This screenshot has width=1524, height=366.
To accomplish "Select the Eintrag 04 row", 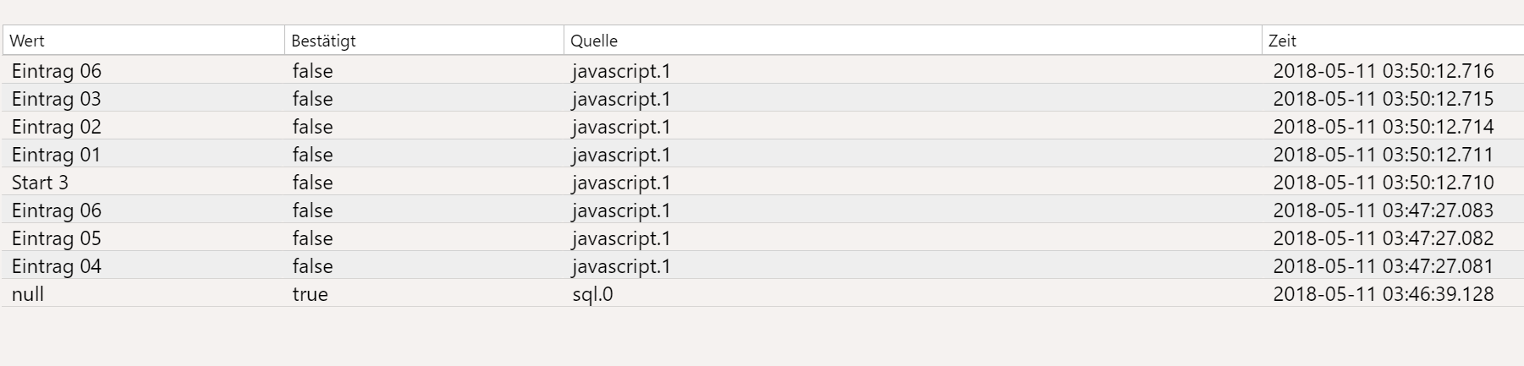I will pyautogui.click(x=763, y=265).
